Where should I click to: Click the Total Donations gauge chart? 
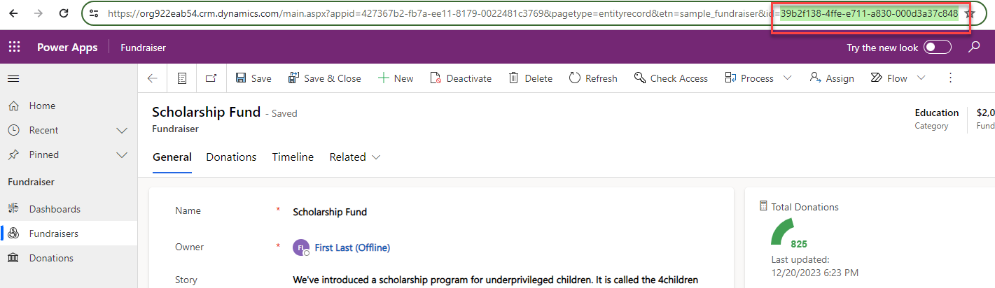pos(785,231)
